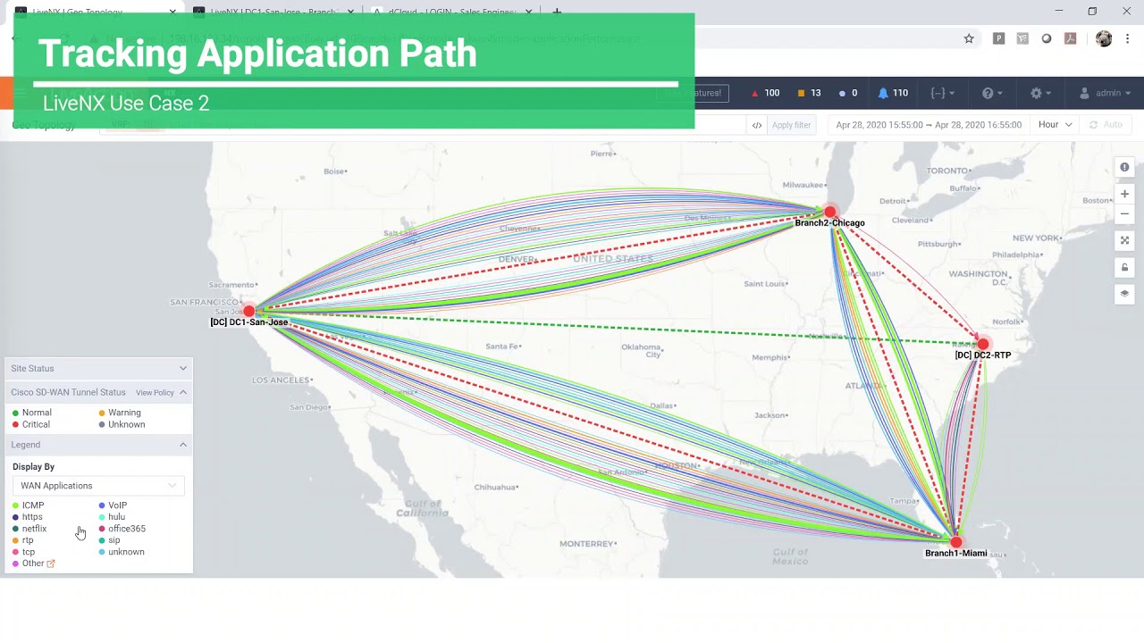The image size is (1144, 643).
Task: Click the warning alerts count 13
Action: coord(810,93)
